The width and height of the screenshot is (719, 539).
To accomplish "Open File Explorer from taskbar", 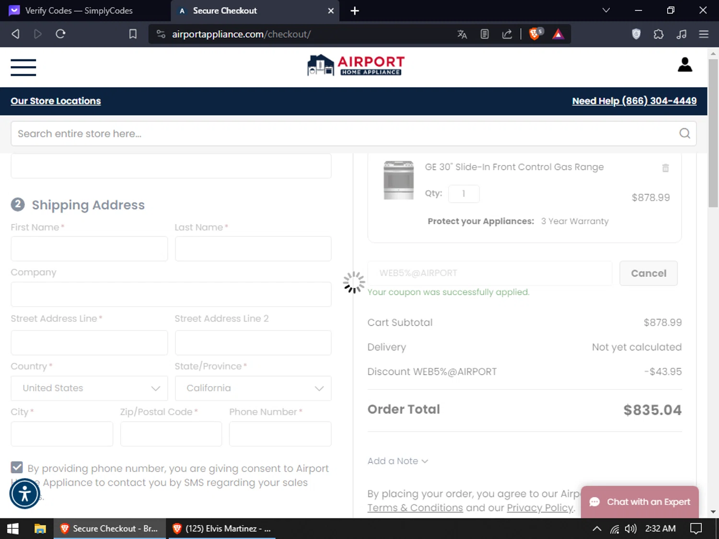I will 40,528.
